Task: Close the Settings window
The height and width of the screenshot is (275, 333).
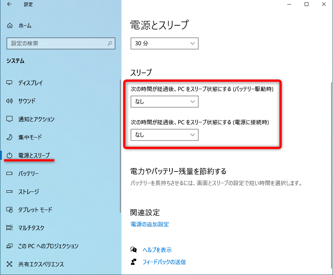Action: pyautogui.click(x=324, y=4)
